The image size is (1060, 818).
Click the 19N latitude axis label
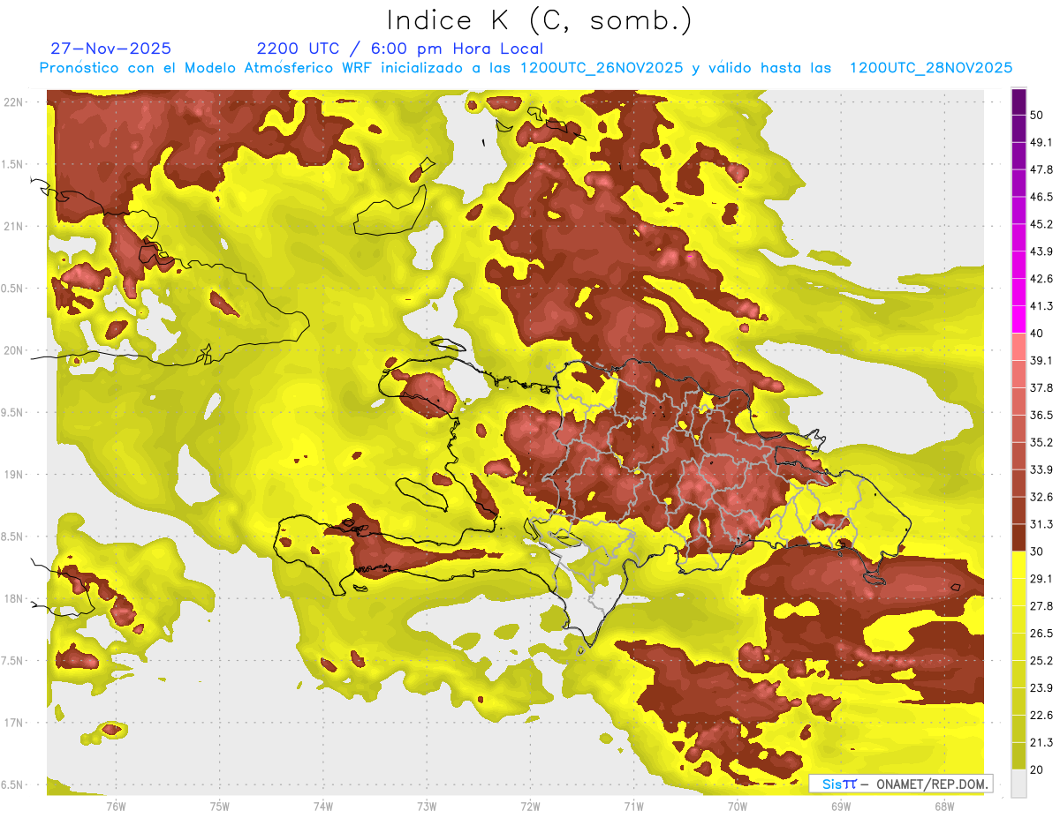point(13,475)
